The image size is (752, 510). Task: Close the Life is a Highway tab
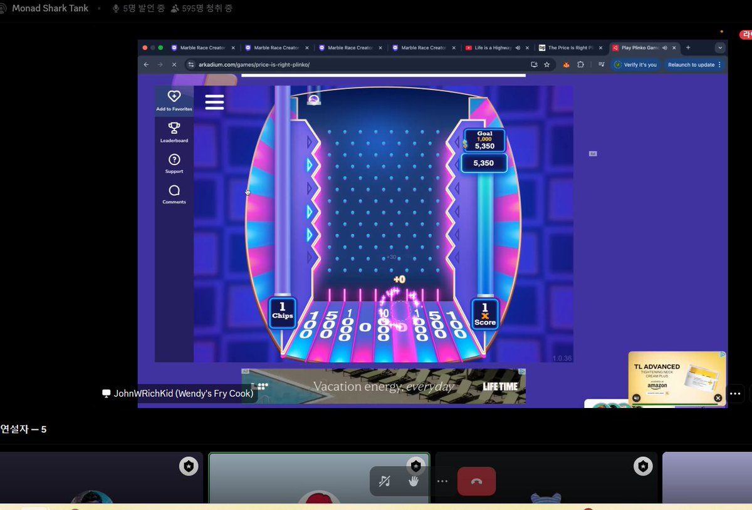527,48
